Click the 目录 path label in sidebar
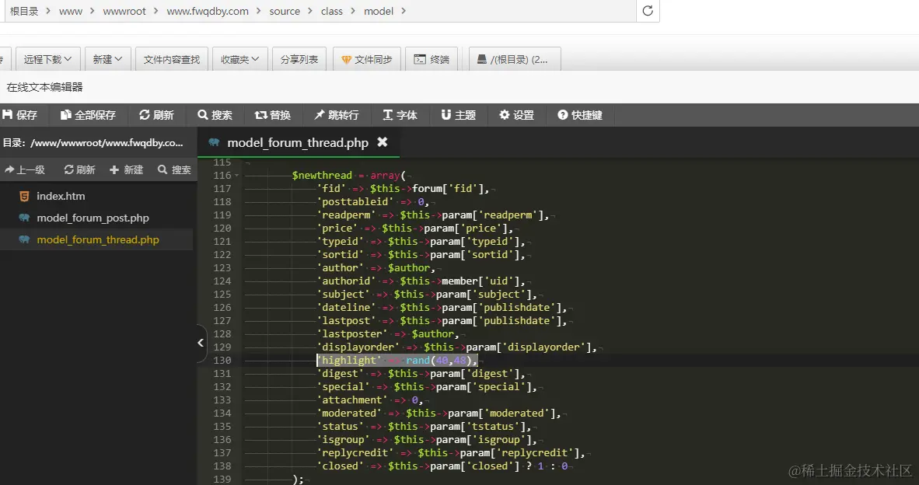Image resolution: width=919 pixels, height=485 pixels. pyautogui.click(x=93, y=142)
